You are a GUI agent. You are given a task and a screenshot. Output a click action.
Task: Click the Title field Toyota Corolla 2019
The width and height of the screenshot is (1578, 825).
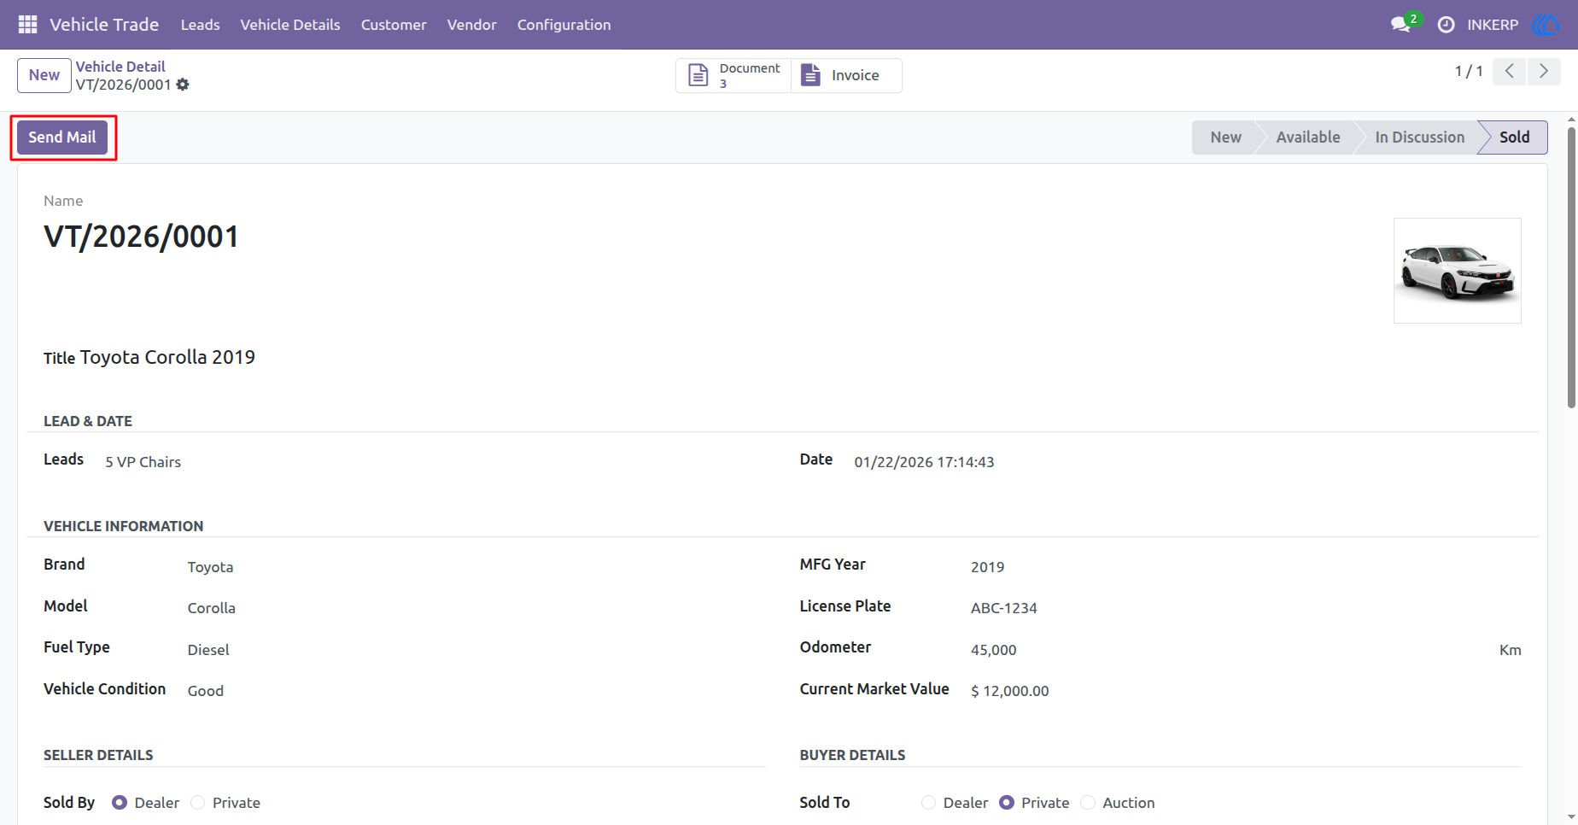click(x=167, y=357)
